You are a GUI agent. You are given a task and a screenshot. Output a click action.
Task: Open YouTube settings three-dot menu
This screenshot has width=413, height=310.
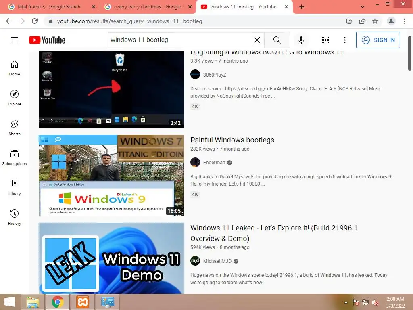coord(344,40)
